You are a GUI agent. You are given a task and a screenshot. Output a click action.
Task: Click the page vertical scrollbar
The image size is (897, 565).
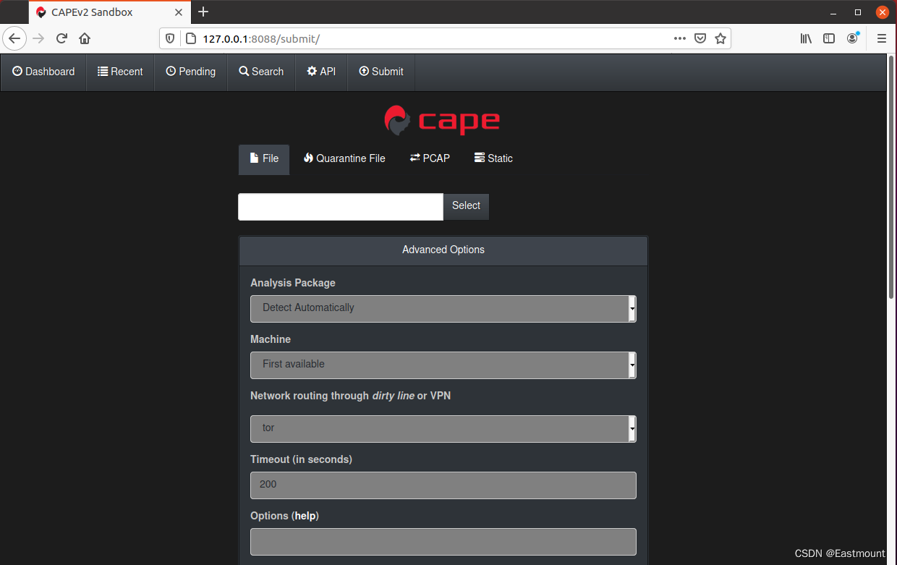click(x=891, y=178)
